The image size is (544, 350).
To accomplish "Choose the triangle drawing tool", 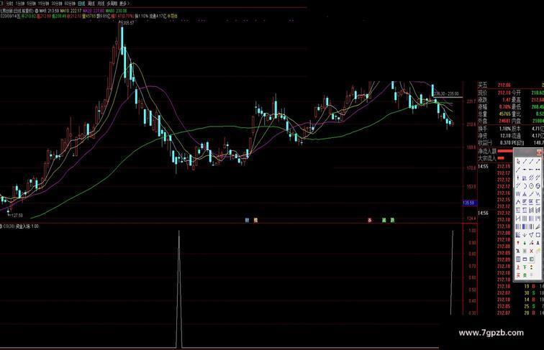I will click(x=532, y=235).
